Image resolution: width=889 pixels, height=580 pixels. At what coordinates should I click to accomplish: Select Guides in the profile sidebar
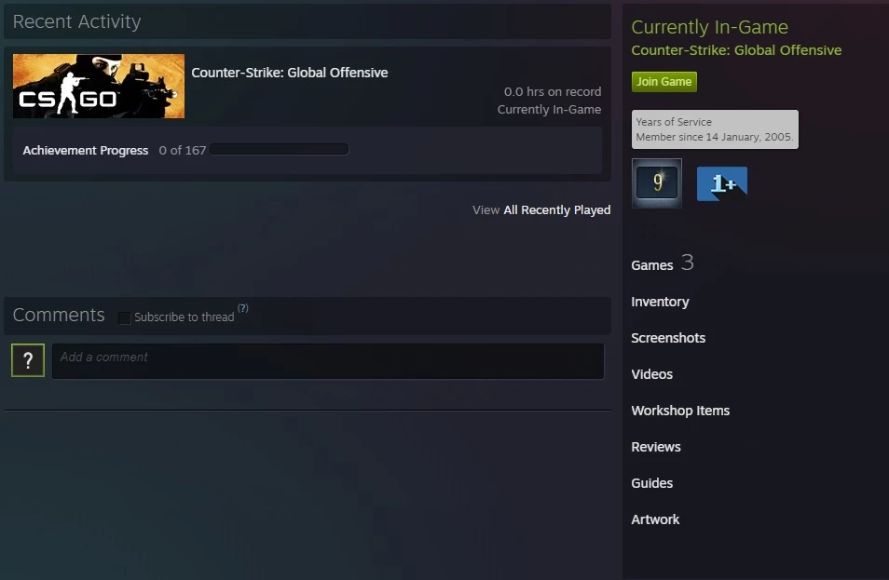point(651,483)
